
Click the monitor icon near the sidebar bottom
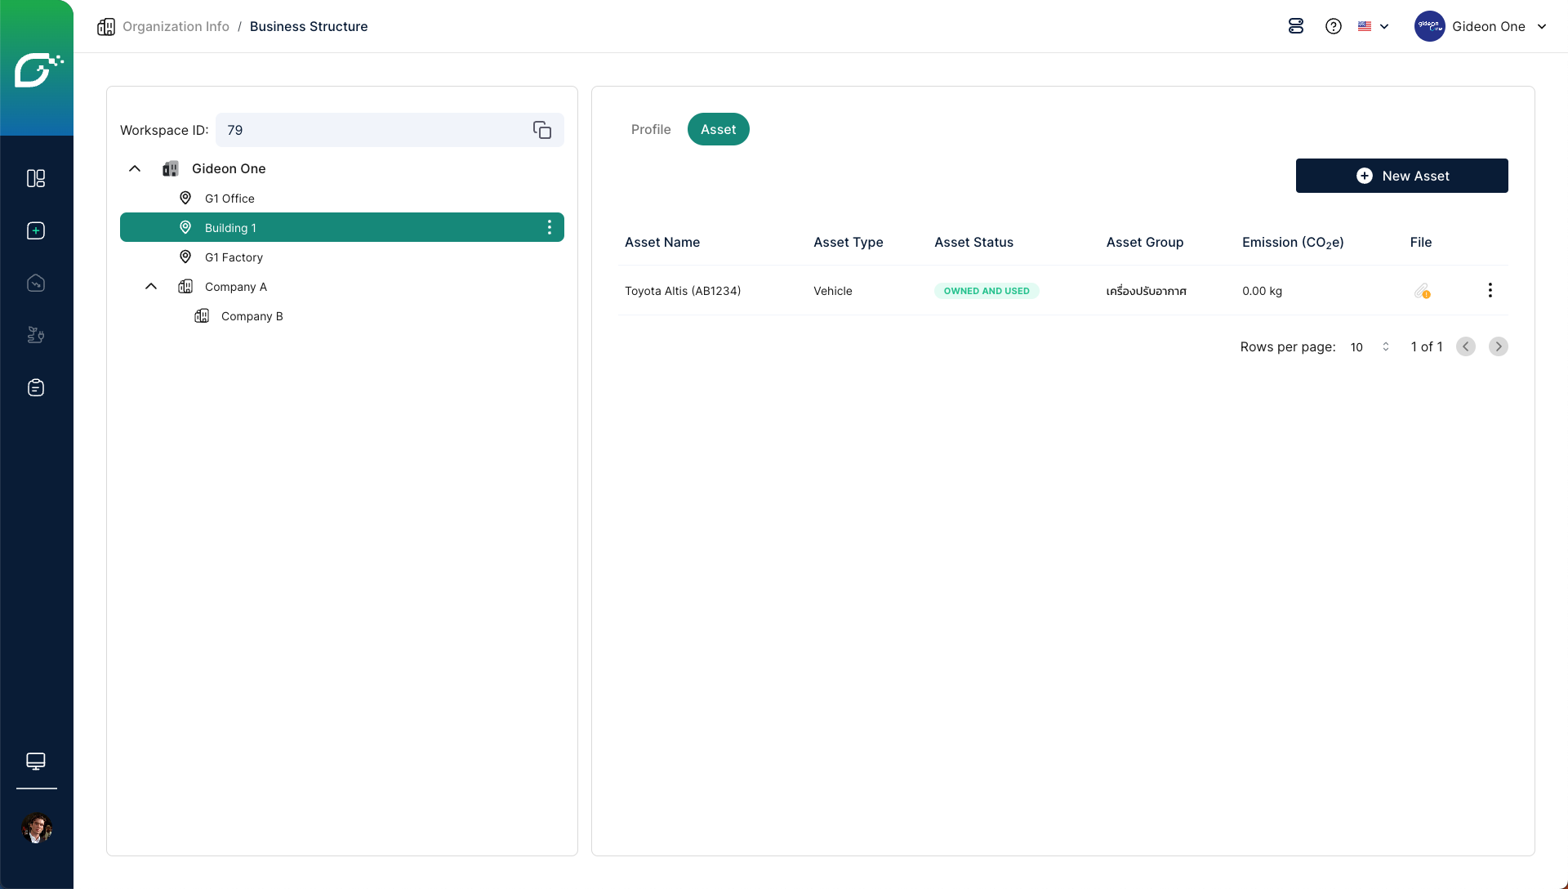(x=36, y=761)
